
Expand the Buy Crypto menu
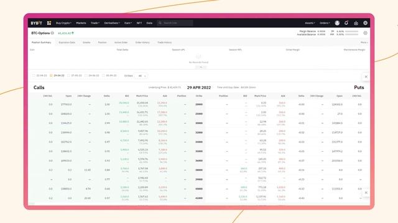coord(63,23)
